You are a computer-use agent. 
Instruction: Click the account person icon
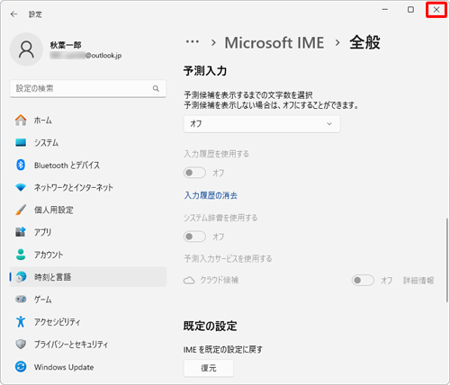click(21, 255)
